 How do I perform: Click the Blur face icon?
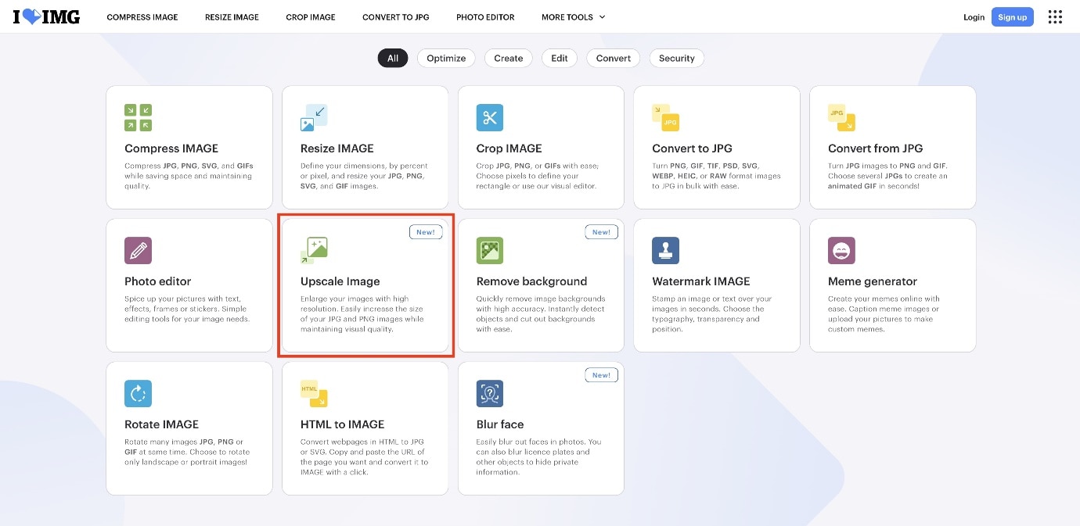pos(490,393)
